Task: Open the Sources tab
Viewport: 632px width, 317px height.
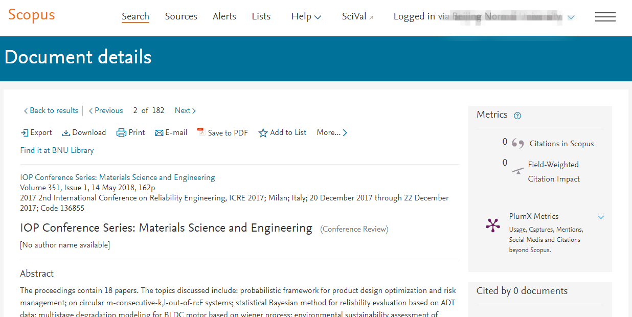Action: pyautogui.click(x=181, y=16)
